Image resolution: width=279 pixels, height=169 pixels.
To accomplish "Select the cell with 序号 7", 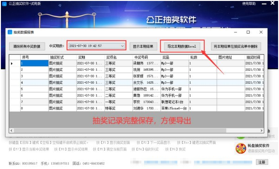I will point(34,102).
